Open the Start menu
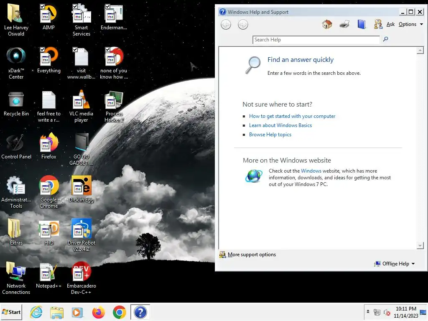The width and height of the screenshot is (428, 321). tap(11, 312)
